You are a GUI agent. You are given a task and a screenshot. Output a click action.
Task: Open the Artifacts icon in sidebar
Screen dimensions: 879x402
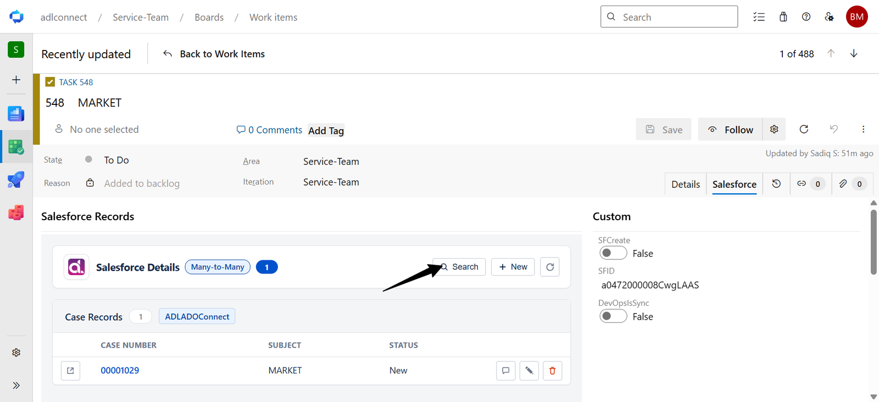click(x=16, y=212)
